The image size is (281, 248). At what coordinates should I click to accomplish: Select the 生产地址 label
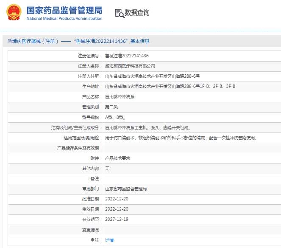pyautogui.click(x=91, y=87)
